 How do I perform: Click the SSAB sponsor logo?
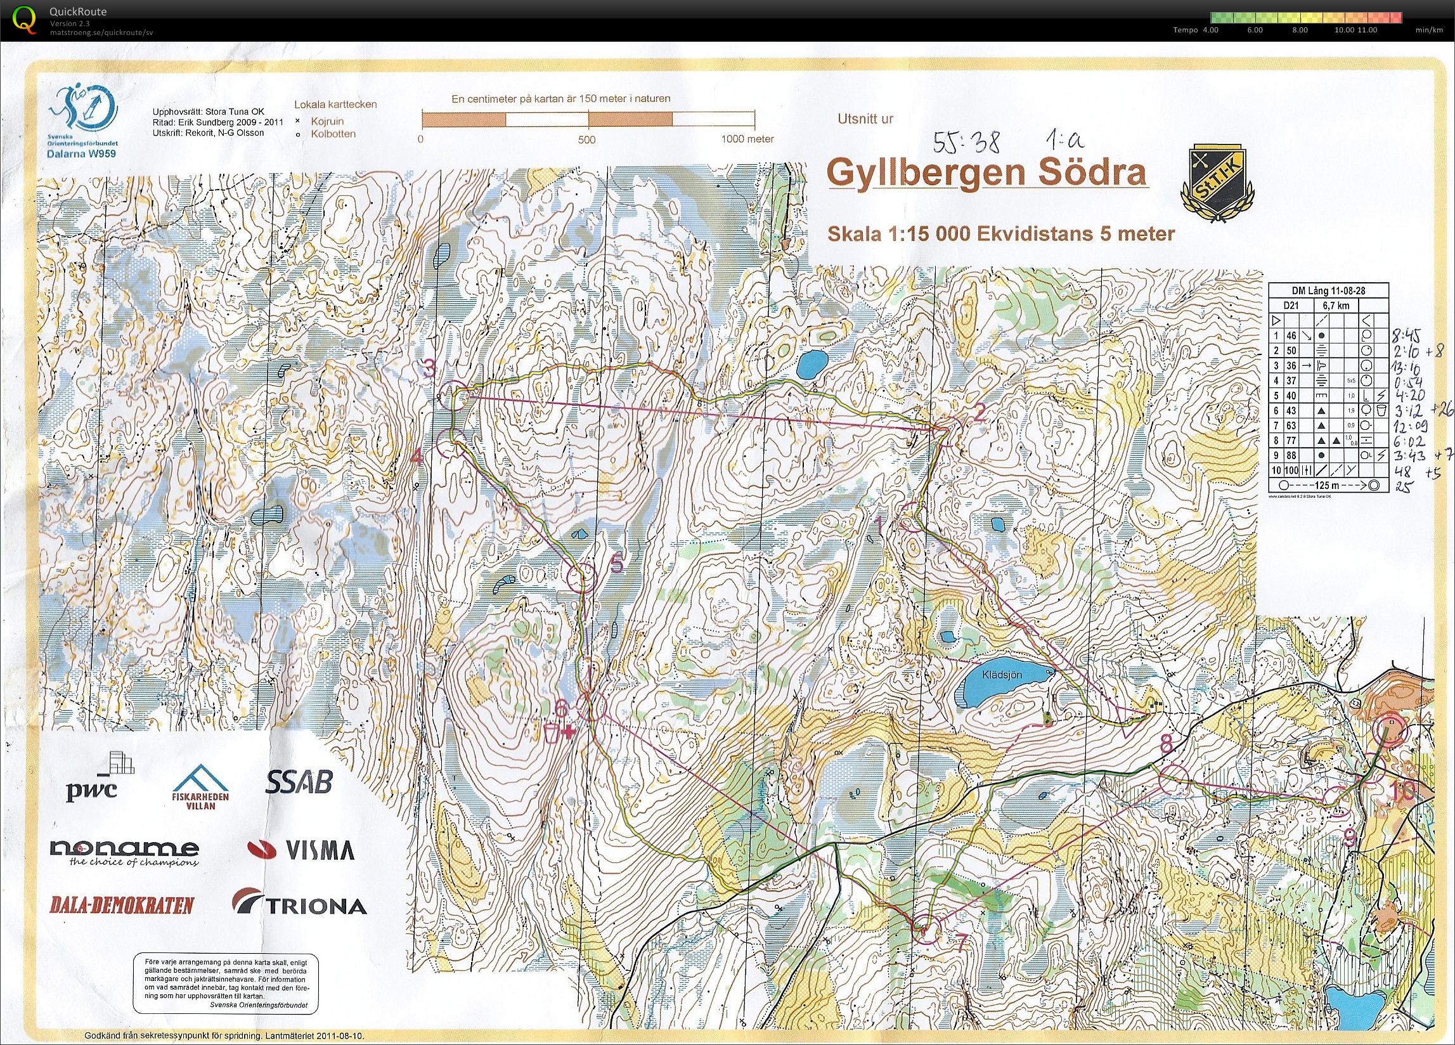pyautogui.click(x=300, y=781)
